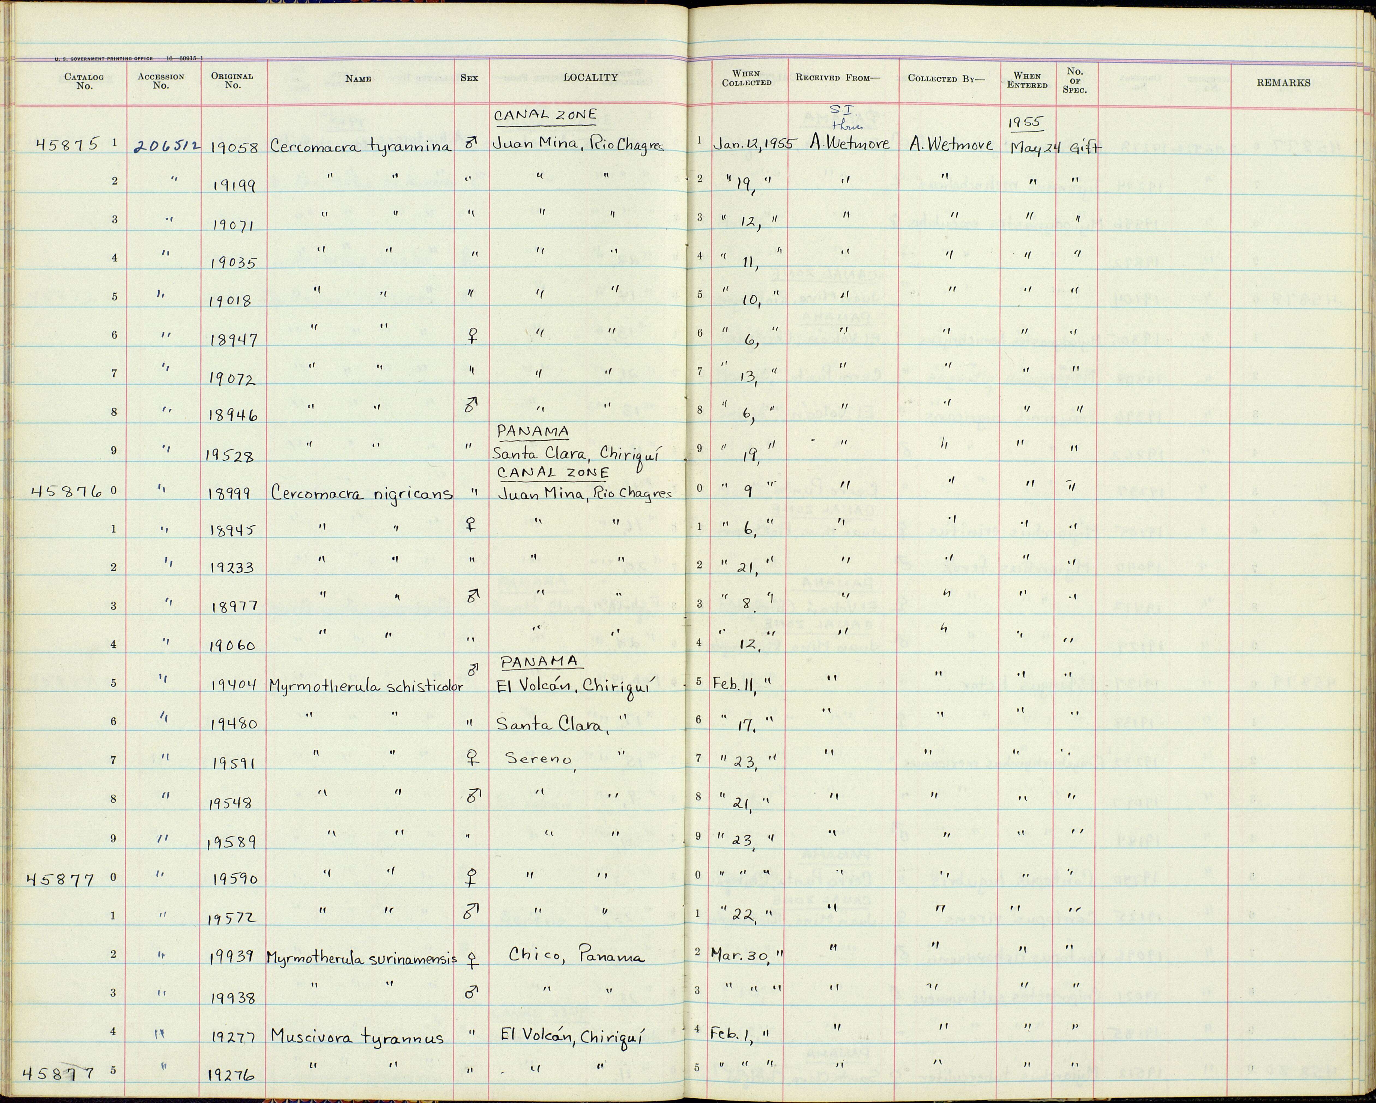1376x1103 pixels.
Task: Click the CANAL ZONE heading at the top of the locality column
Action: tap(546, 115)
